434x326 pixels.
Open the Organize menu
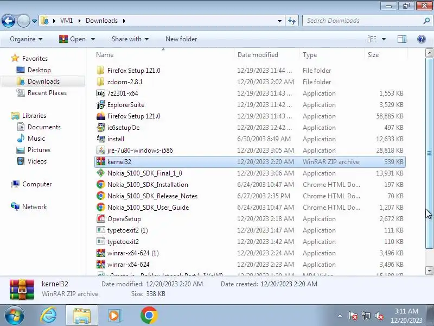(x=26, y=39)
